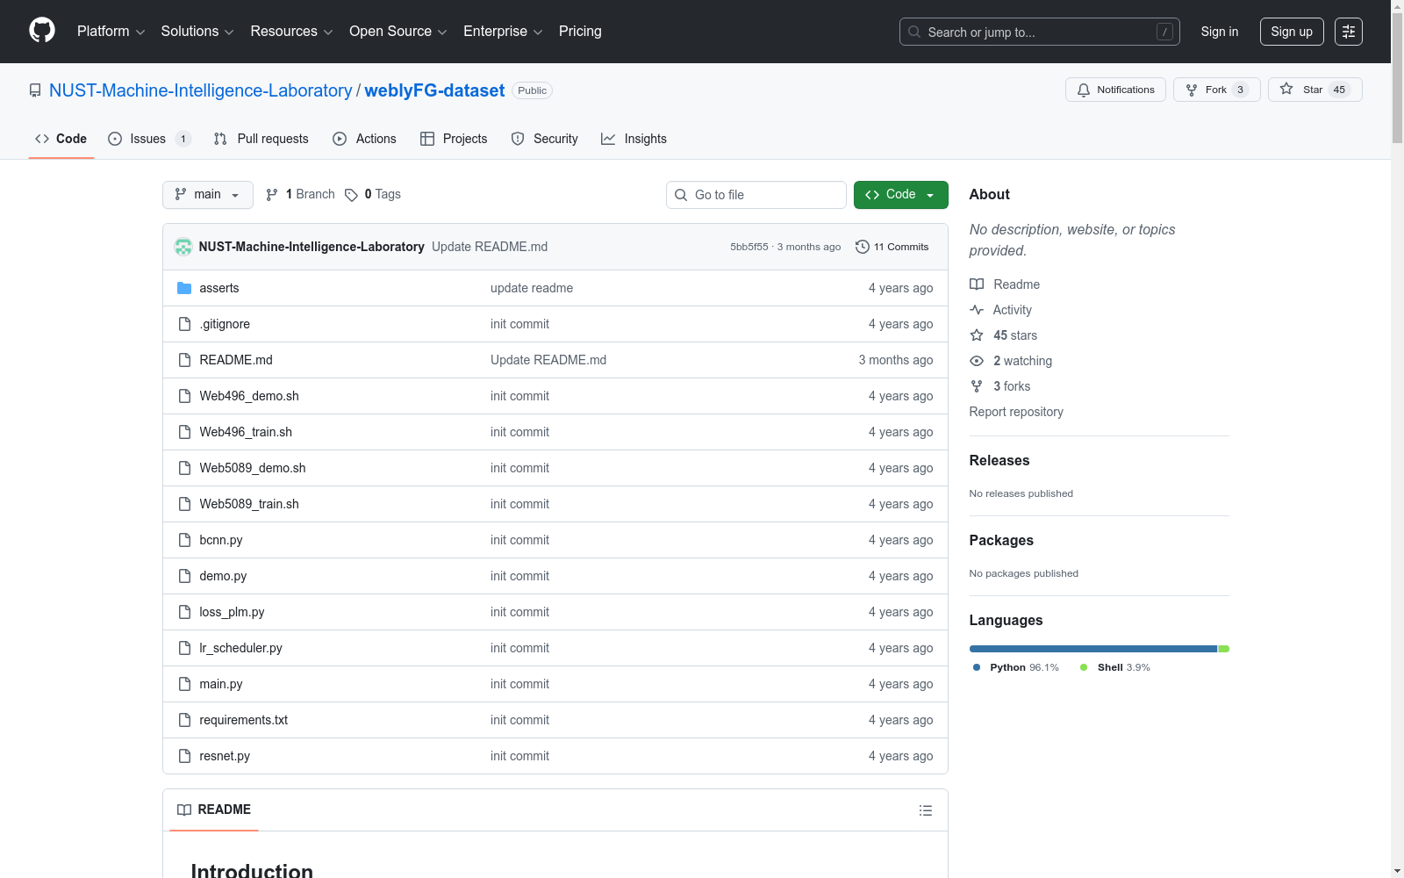
Task: Click the search magnifier icon in header
Action: pyautogui.click(x=914, y=32)
